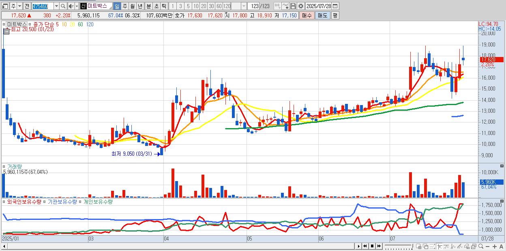506x251 pixels.
Task: Expand the dropdown next to speaker icon
Action: click(77, 6)
